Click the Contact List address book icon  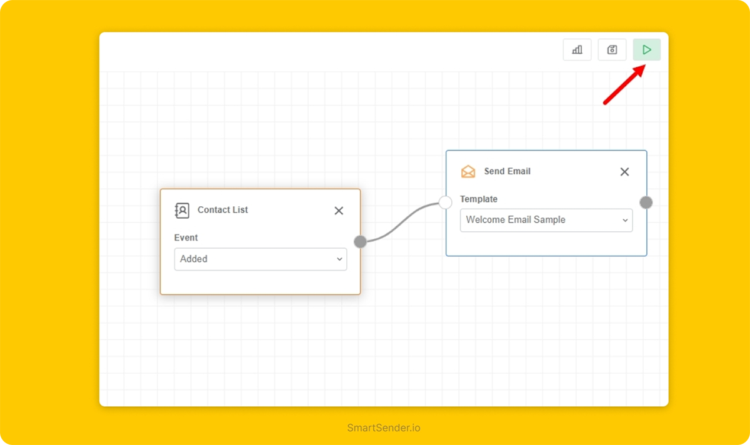pyautogui.click(x=182, y=211)
